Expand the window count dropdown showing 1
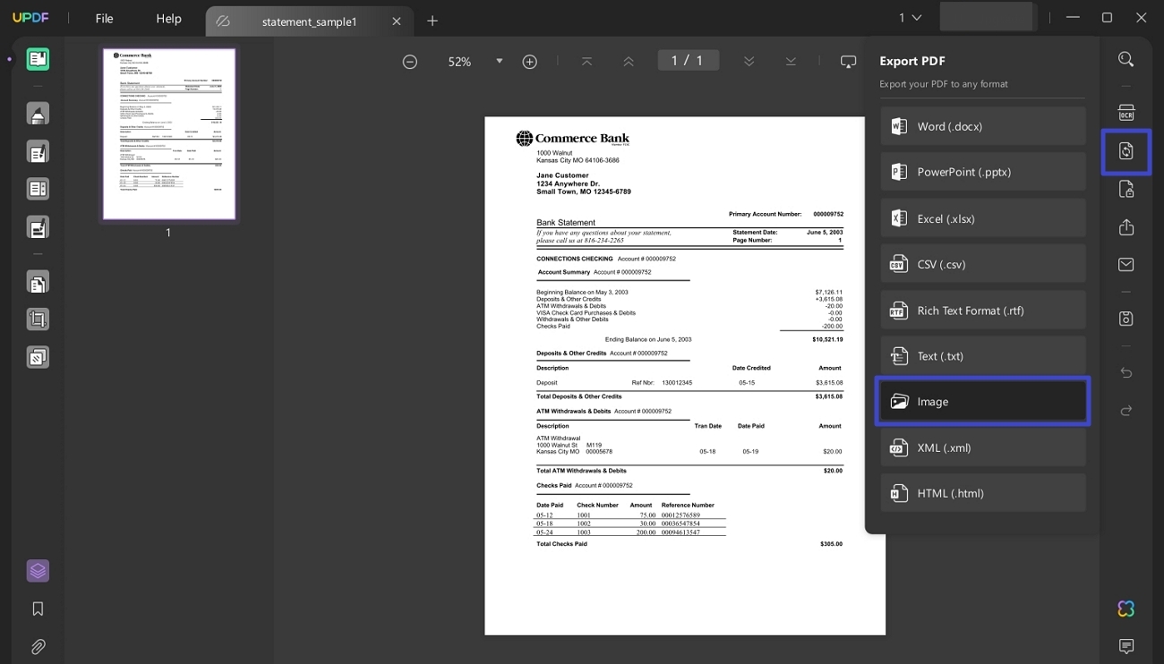 910,18
